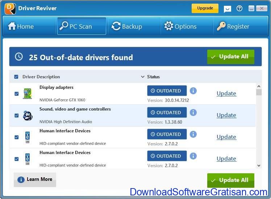271x199 pixels.
Task: Click the clock icon beside drivers found
Action: pyautogui.click(x=19, y=57)
